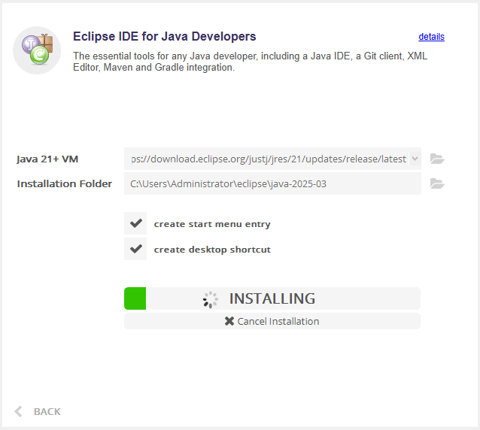
Task: Uncheck create start menu entry checkbox
Action: pos(135,223)
